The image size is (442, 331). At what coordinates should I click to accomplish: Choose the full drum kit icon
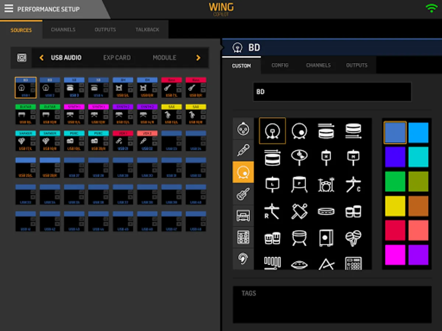pyautogui.click(x=326, y=184)
